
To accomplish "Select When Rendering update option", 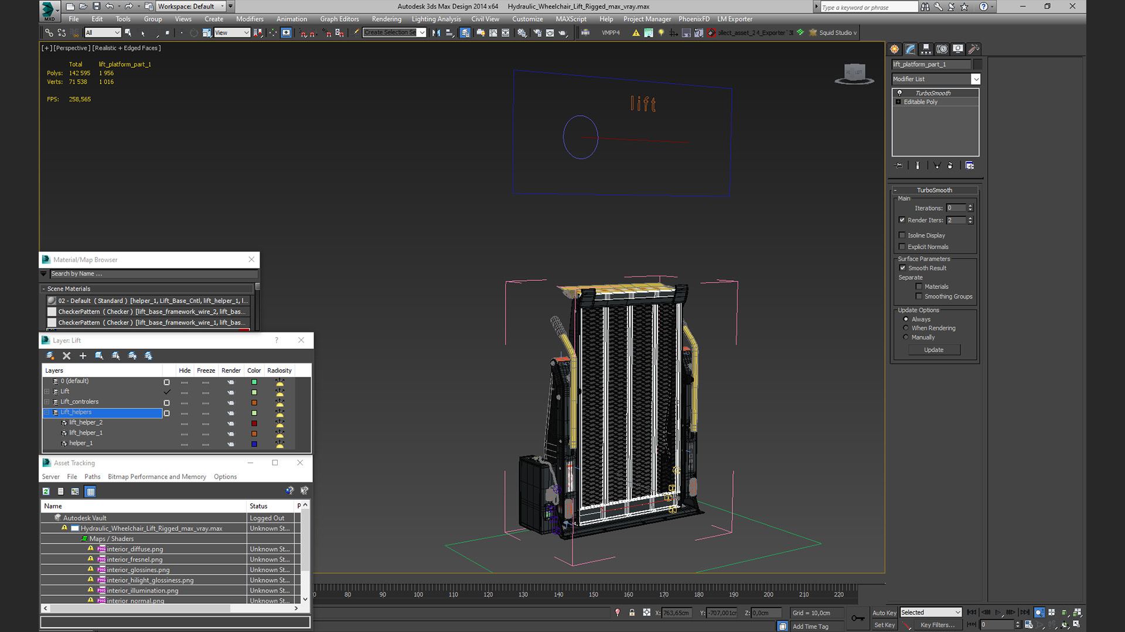I will [x=906, y=328].
